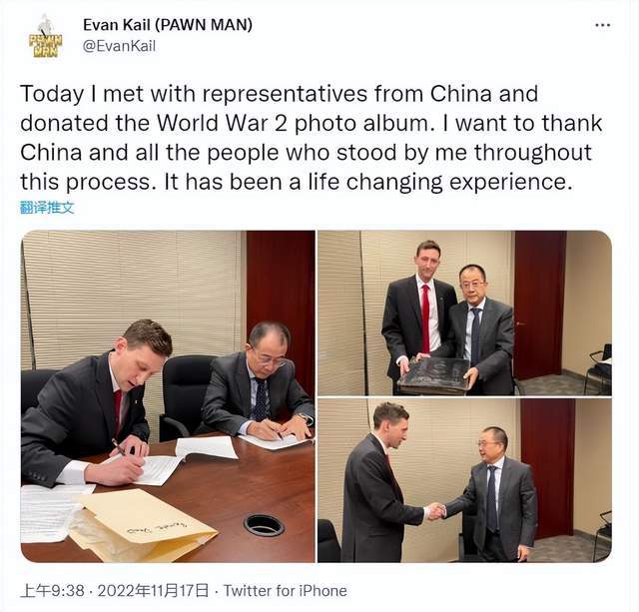Open the tweet's three-dot more menu
This screenshot has width=639, height=612.
(602, 26)
